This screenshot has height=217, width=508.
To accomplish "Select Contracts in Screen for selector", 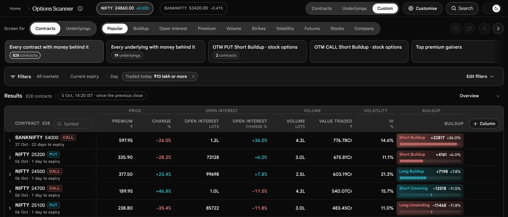I will coord(45,28).
